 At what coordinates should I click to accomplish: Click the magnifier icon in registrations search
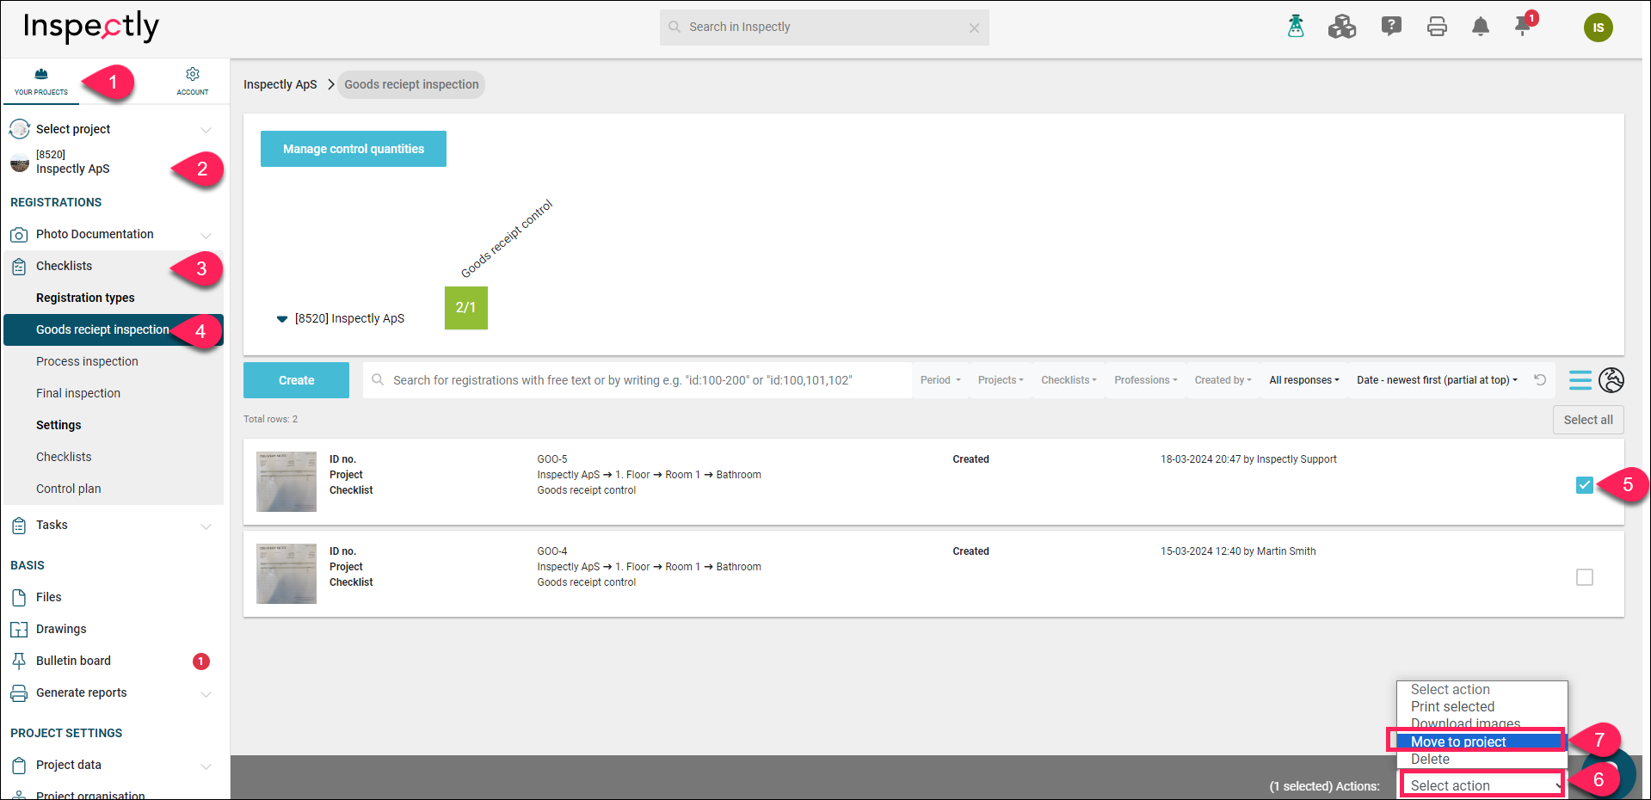click(378, 380)
